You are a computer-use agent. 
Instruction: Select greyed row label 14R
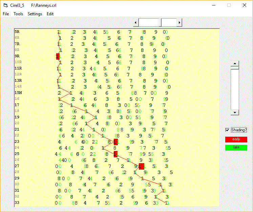[x=18, y=86]
